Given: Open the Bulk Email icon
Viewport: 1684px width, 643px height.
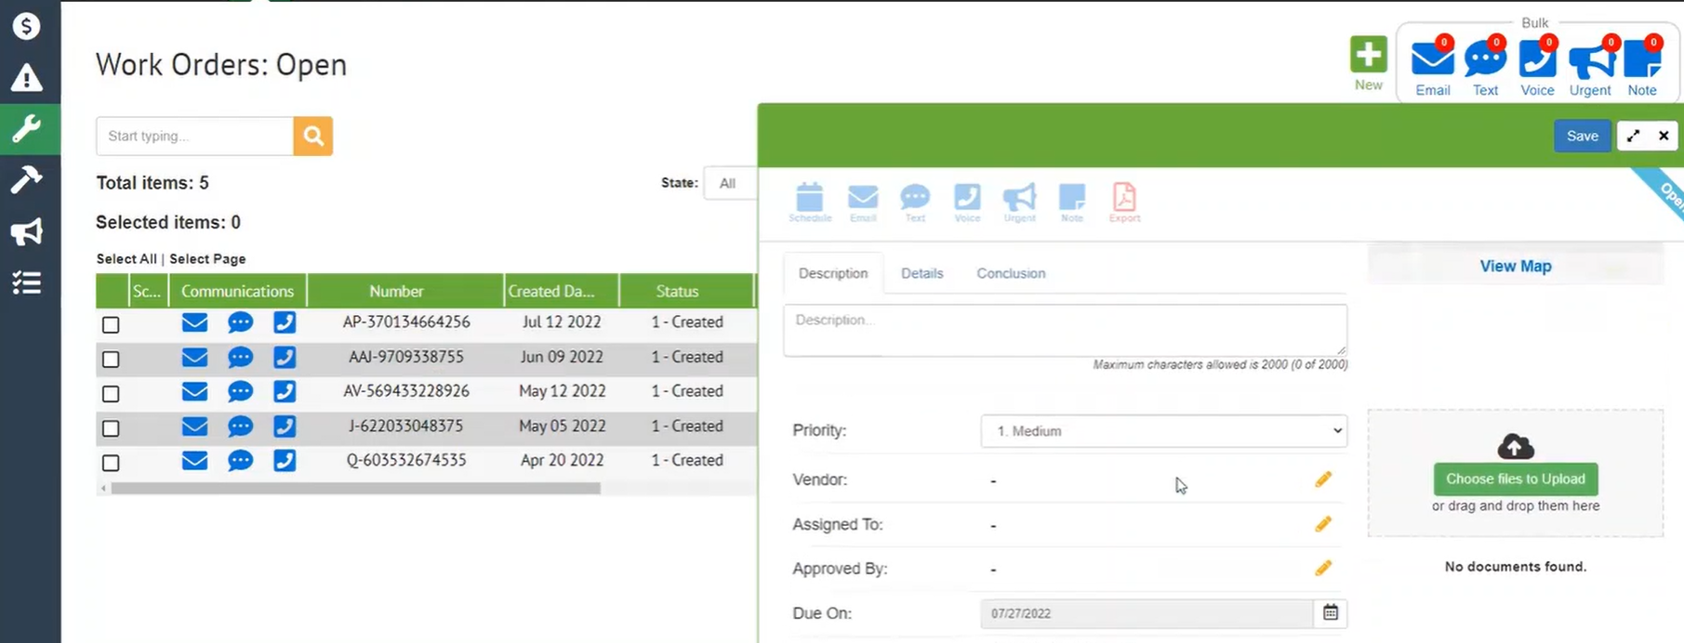Looking at the screenshot, I should tap(1432, 59).
